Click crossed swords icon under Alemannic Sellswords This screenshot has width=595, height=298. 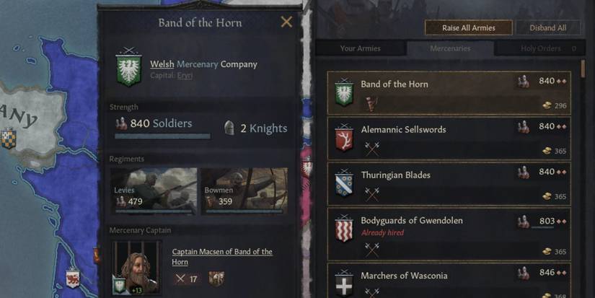pos(371,148)
